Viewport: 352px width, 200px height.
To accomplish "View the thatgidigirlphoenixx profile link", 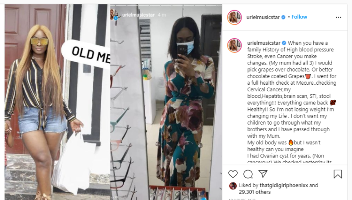I will (x=284, y=185).
